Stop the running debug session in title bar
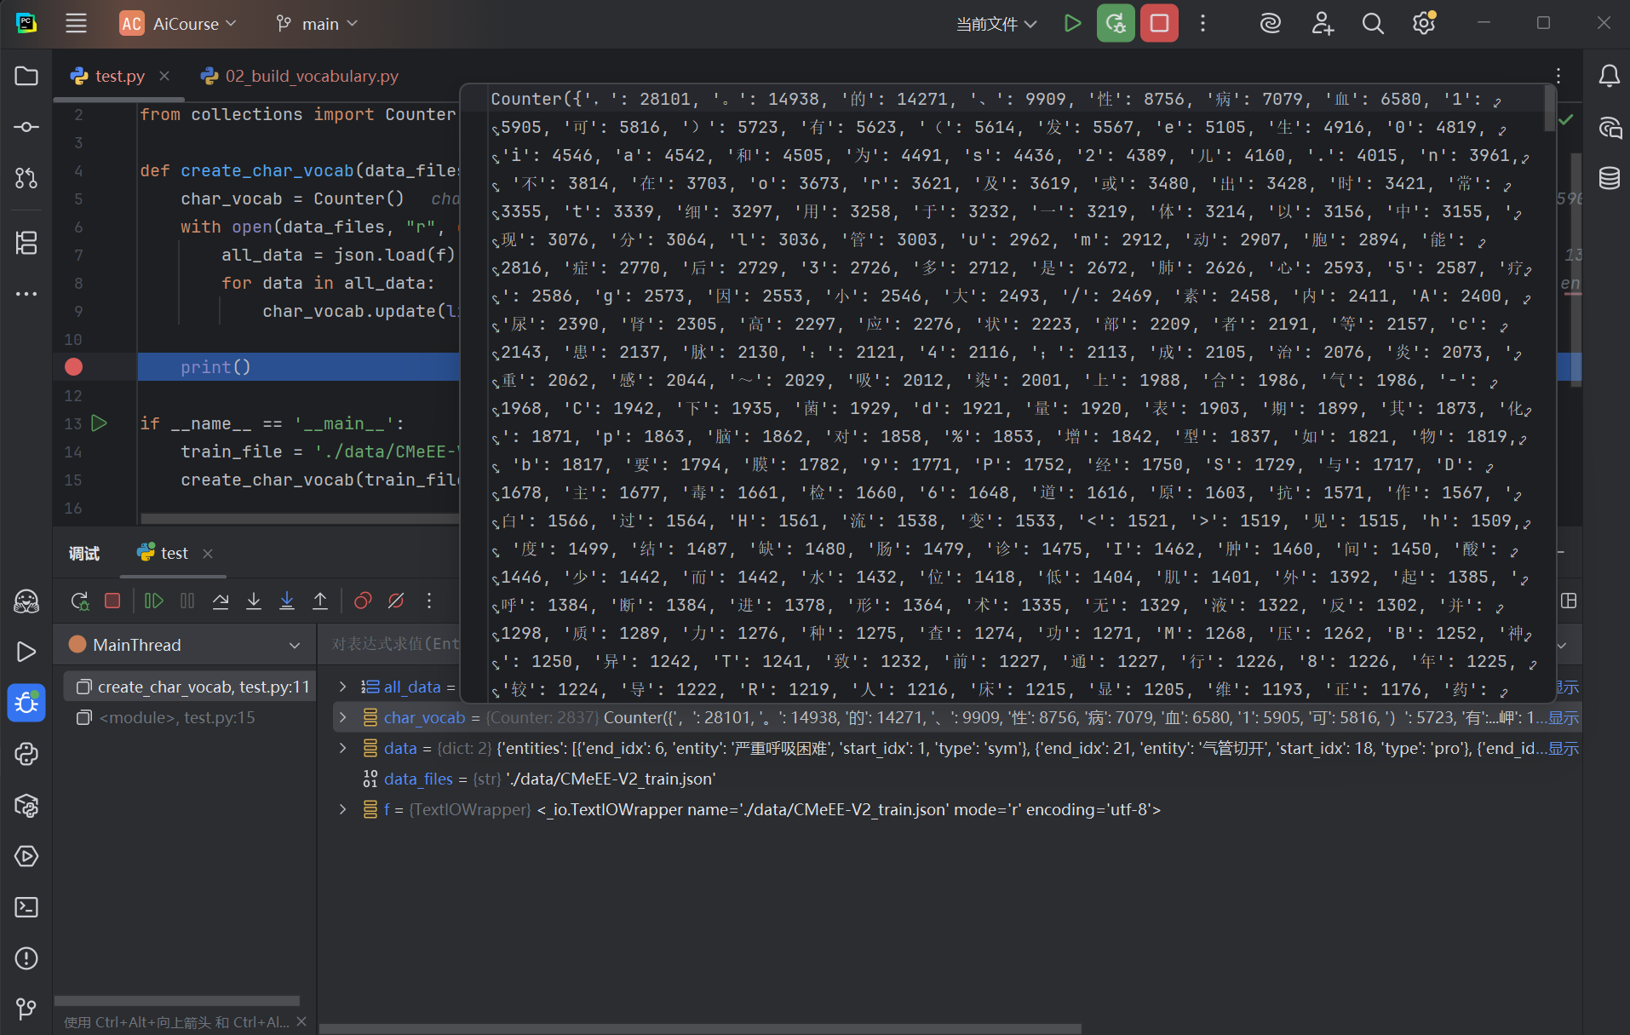 click(1159, 24)
